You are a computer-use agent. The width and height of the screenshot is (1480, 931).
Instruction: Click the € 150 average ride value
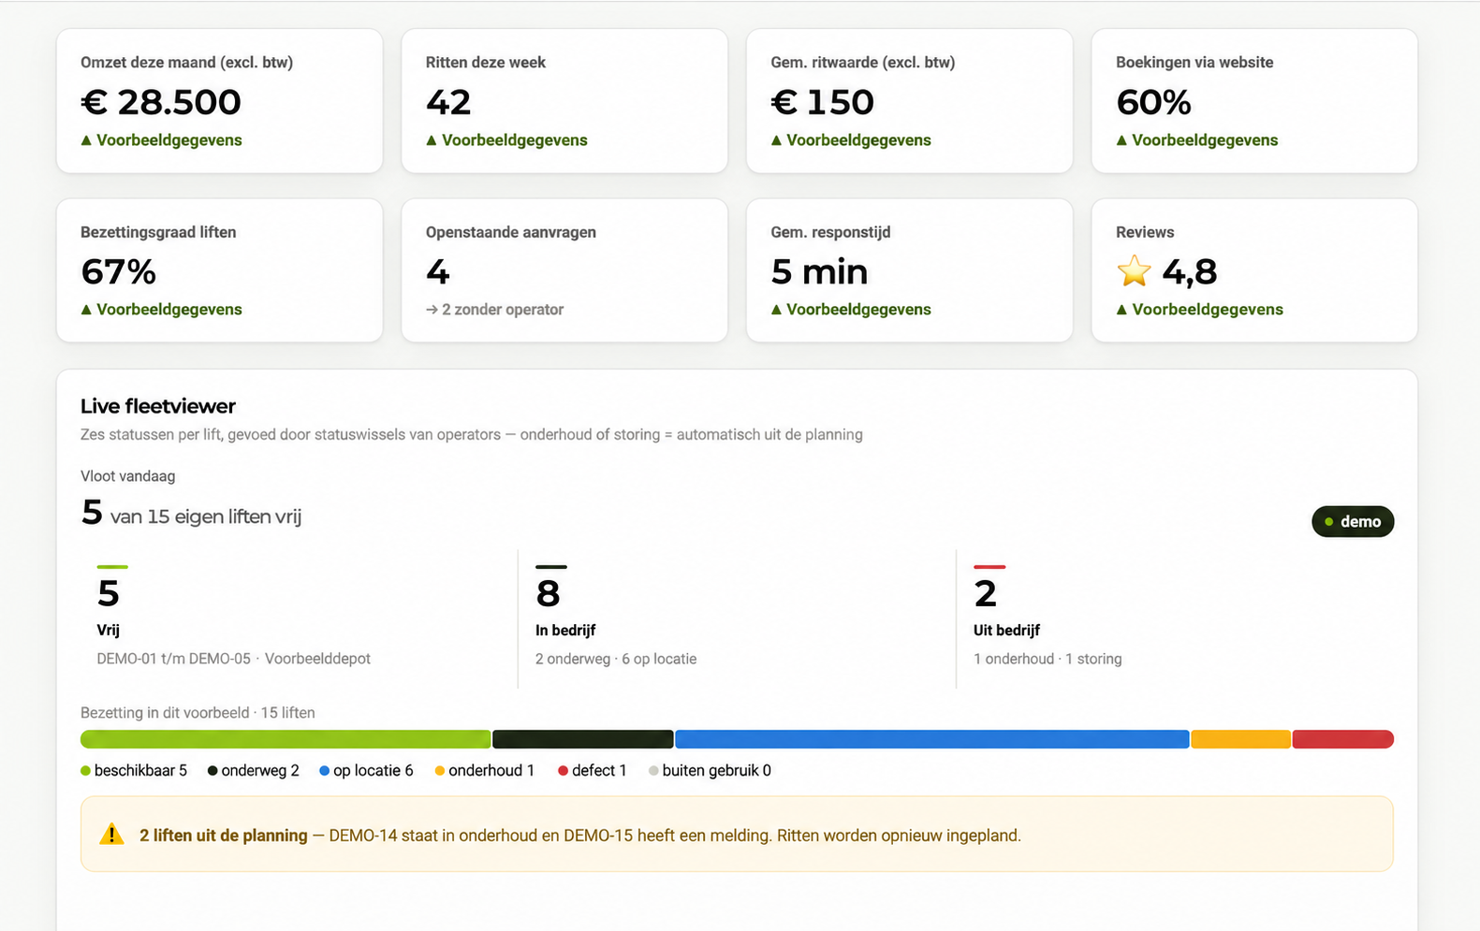(823, 102)
